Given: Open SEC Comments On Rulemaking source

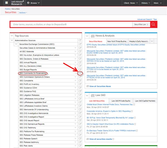Looking at the screenshot, I should tap(33, 73).
